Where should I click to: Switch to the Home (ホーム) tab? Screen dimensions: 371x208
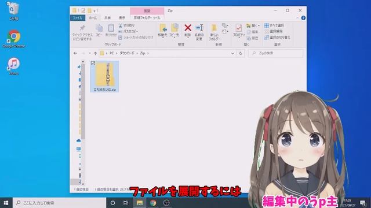point(93,18)
